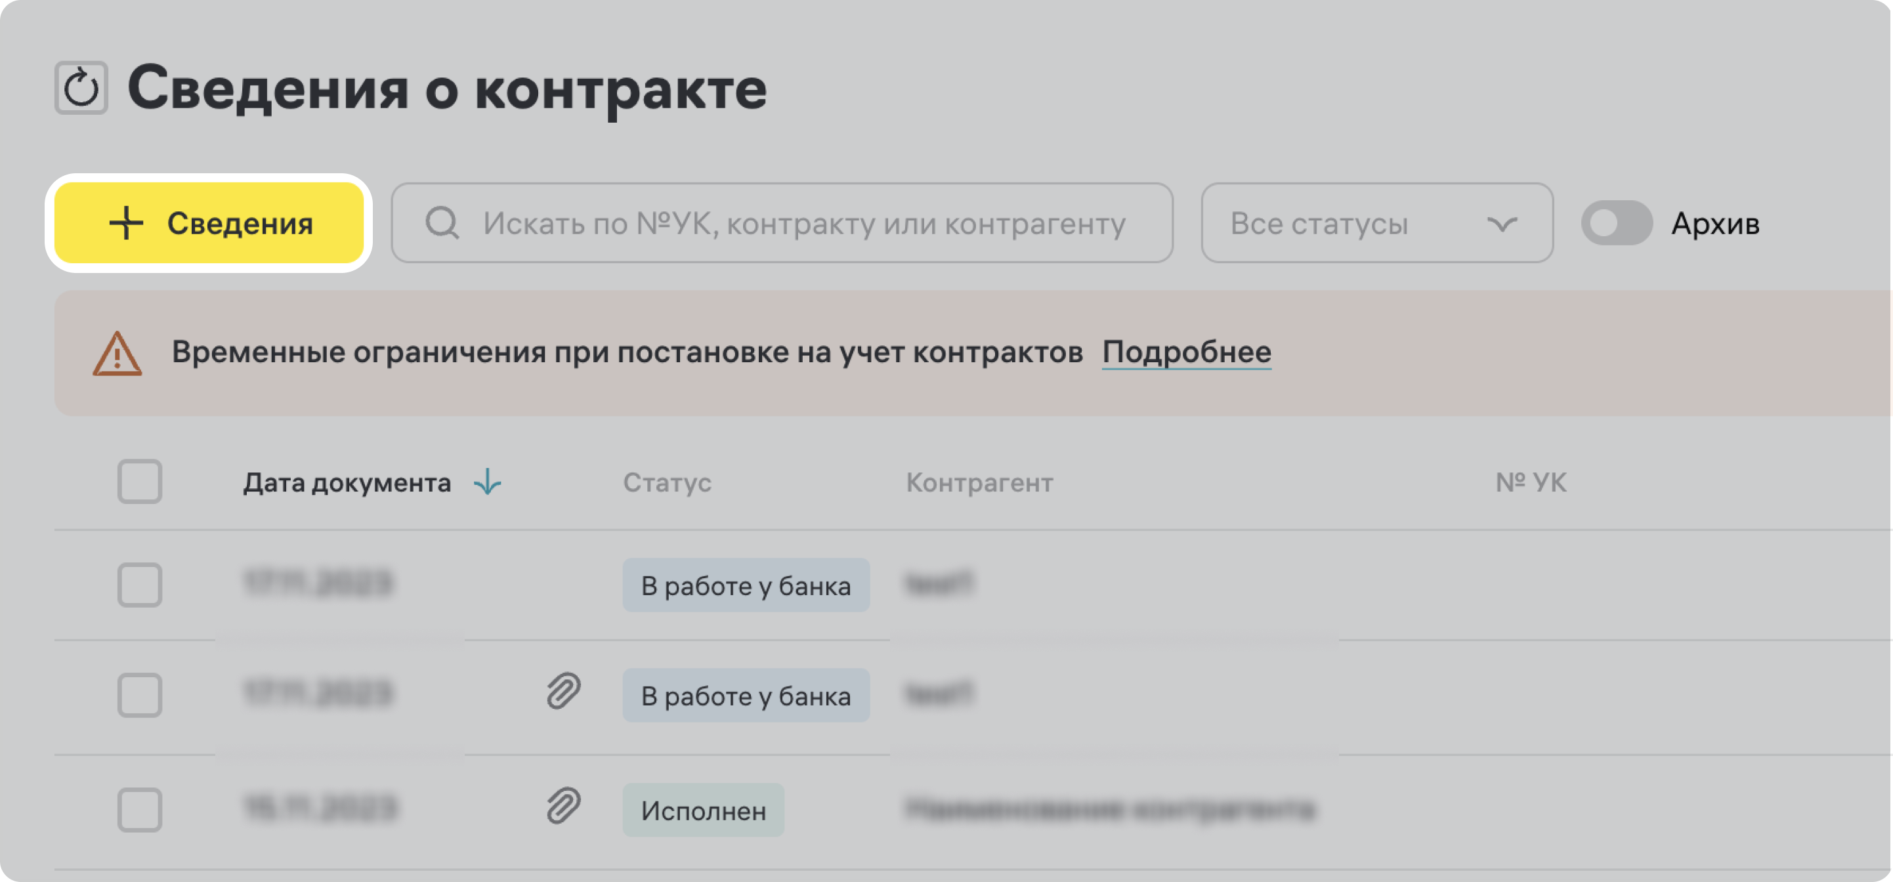Screen dimensions: 1893x882
Task: Check the first row's checkbox
Action: pos(140,585)
